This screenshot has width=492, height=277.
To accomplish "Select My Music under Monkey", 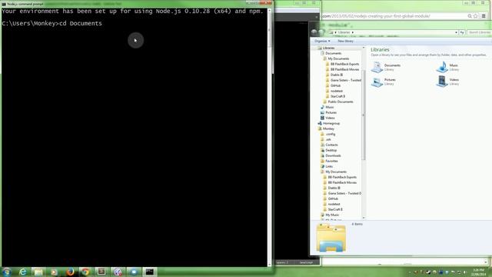I will tap(332, 215).
